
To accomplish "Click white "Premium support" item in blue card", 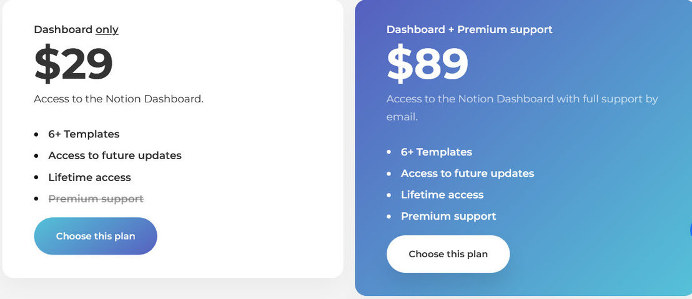I will click(448, 217).
